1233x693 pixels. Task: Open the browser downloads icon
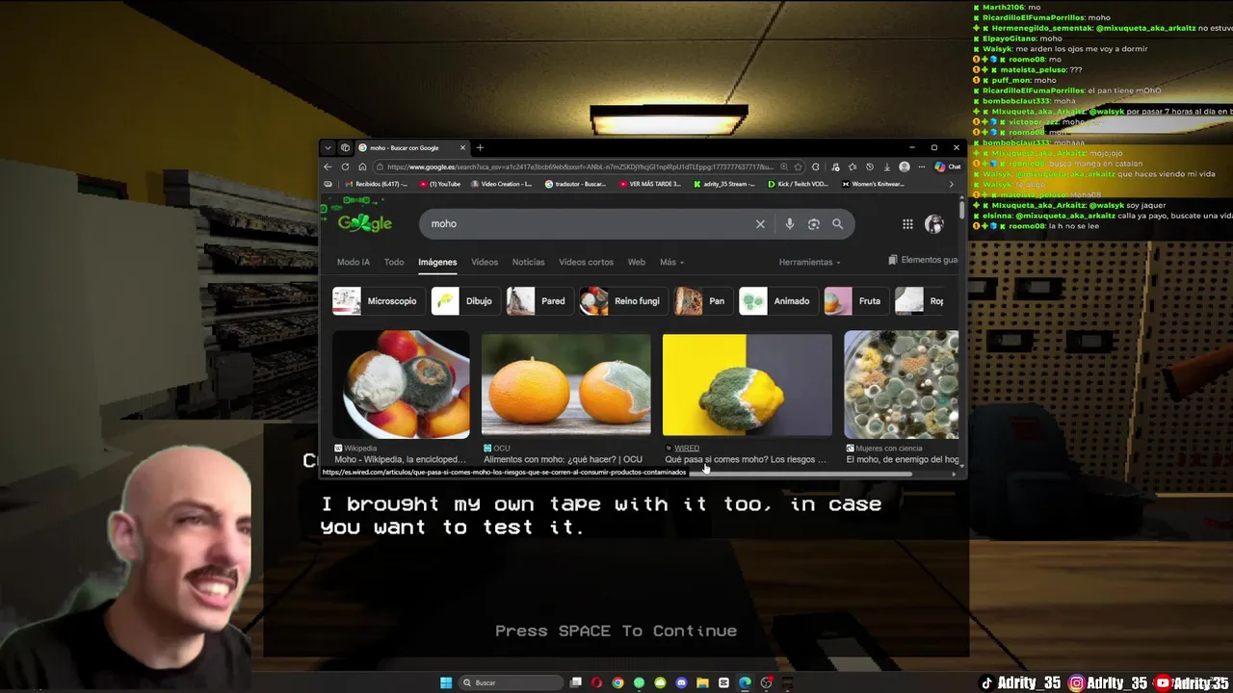886,167
